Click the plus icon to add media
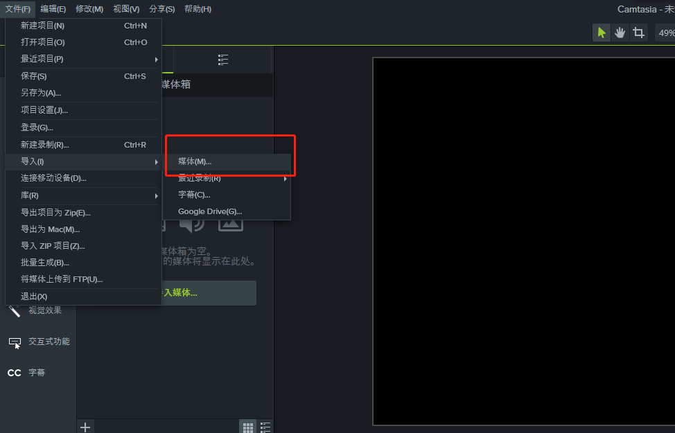This screenshot has height=433, width=675. pyautogui.click(x=85, y=427)
